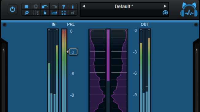Screen dimensions: 200x112
Task: Toggle the level meters display icon
Action: click(x=45, y=13)
